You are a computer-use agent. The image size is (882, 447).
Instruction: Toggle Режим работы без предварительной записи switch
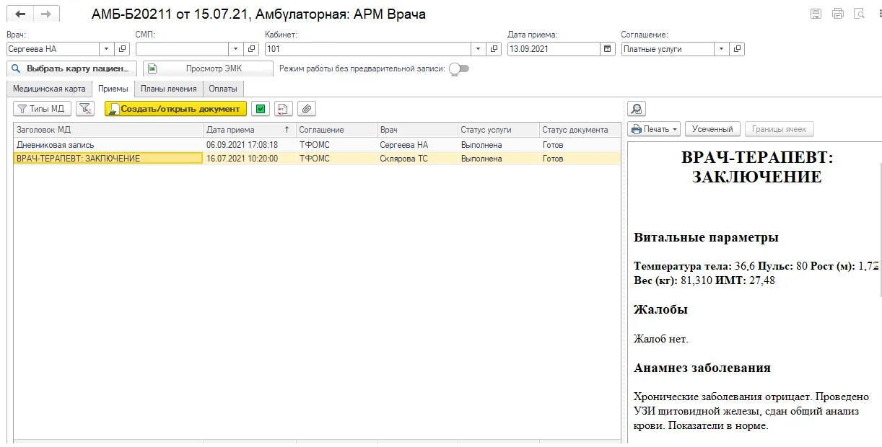tap(459, 68)
